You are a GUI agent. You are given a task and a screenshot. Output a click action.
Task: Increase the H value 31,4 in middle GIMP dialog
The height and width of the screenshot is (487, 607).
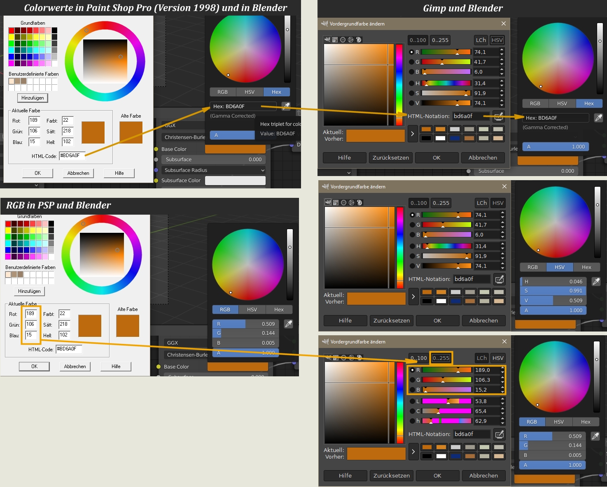pos(502,244)
